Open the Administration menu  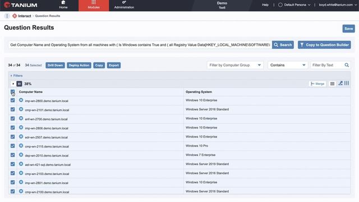(x=124, y=5)
